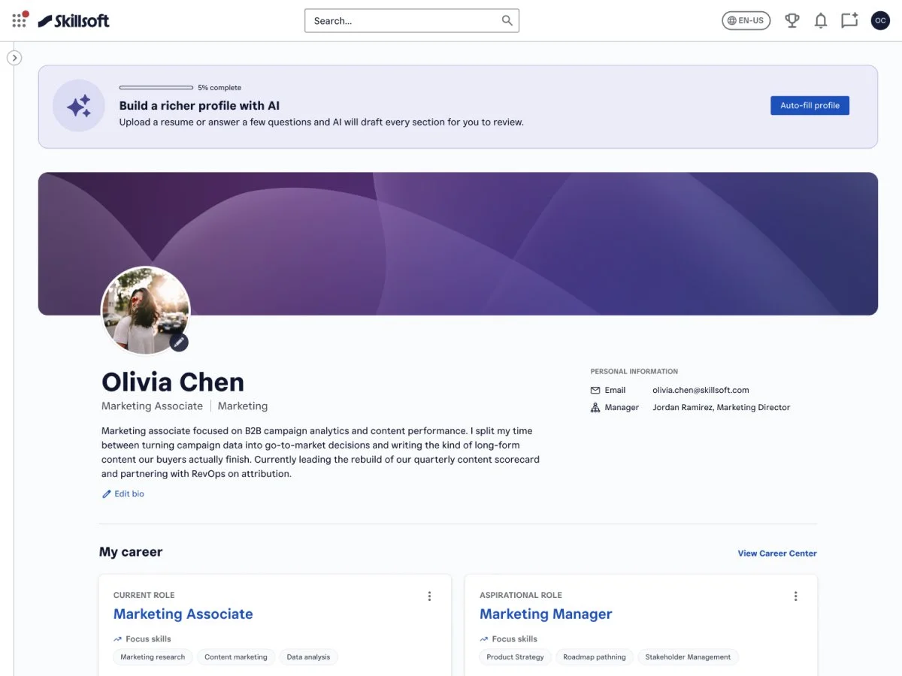Select the Product Strategy skill tag
The width and height of the screenshot is (902, 676).
pyautogui.click(x=515, y=657)
